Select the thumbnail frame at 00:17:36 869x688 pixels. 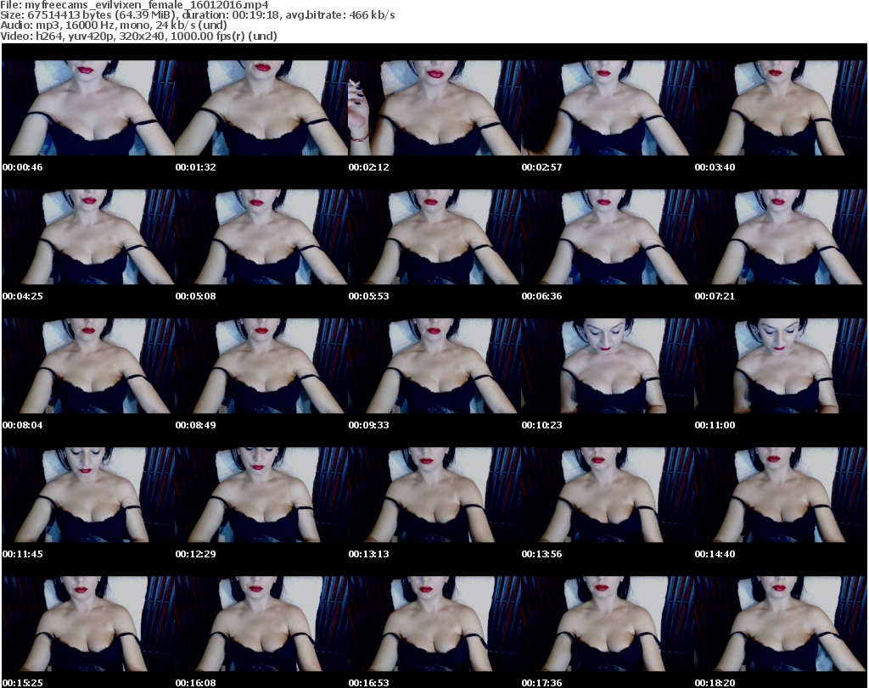click(x=608, y=624)
